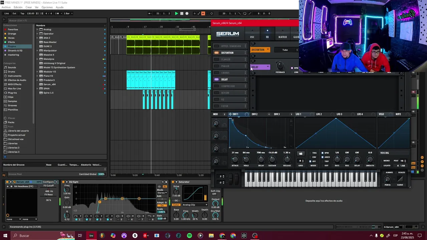Open the Drums category in browser
427x240 pixels.
pyautogui.click(x=11, y=72)
